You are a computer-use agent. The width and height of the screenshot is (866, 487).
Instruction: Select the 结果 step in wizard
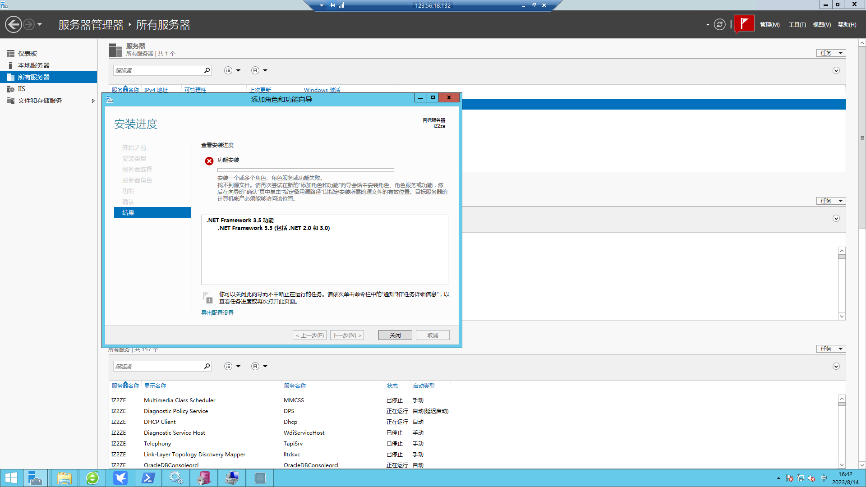(x=152, y=212)
